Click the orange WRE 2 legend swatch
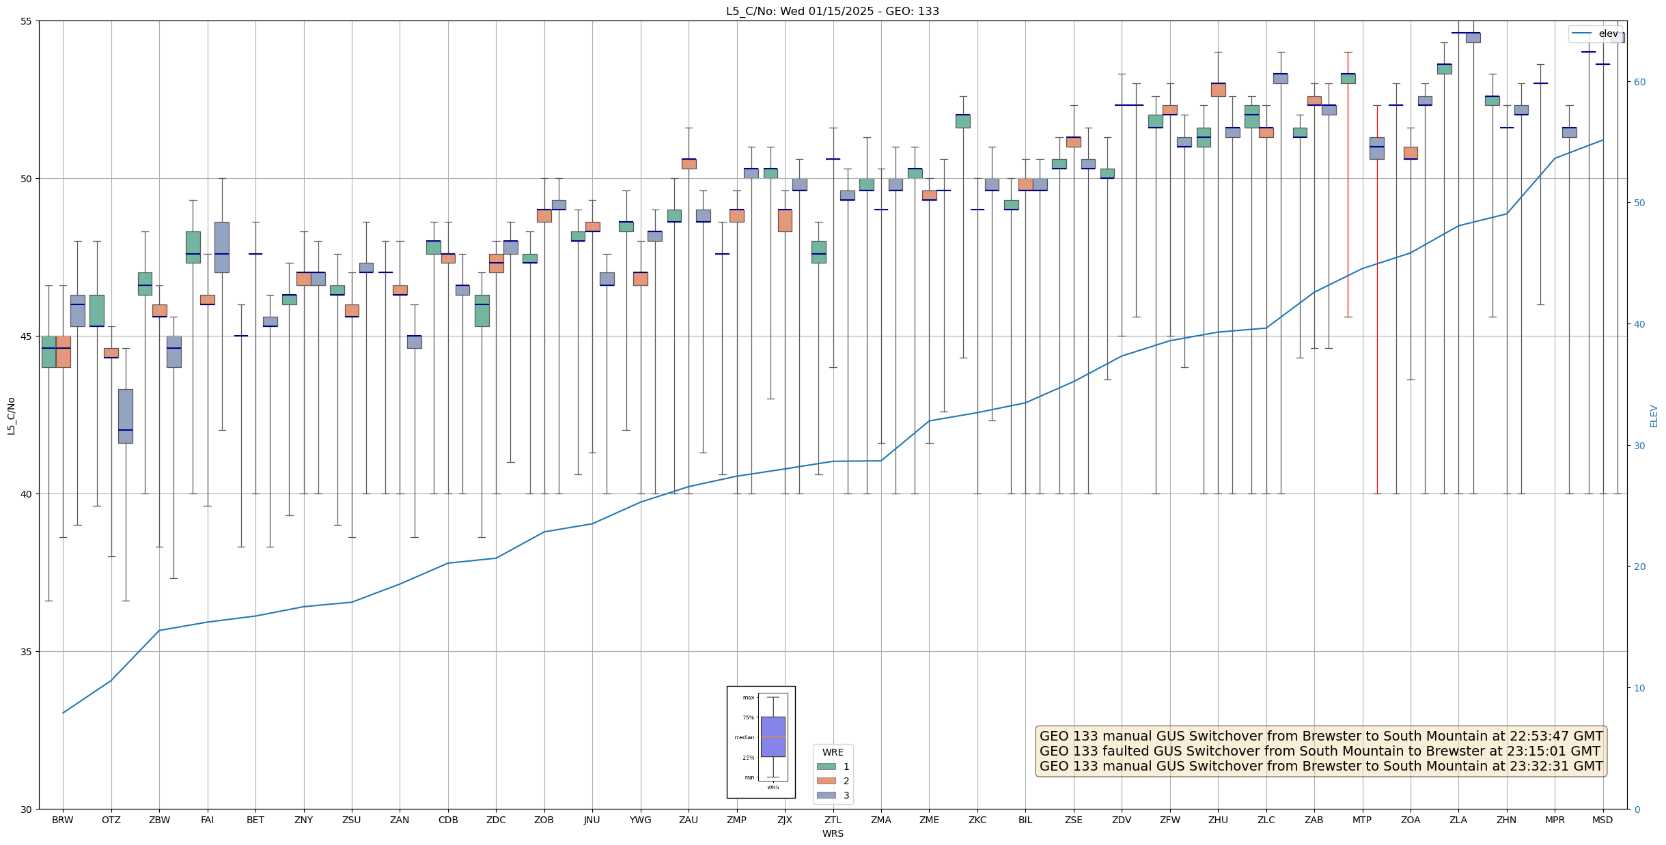1666x845 pixels. click(x=827, y=781)
